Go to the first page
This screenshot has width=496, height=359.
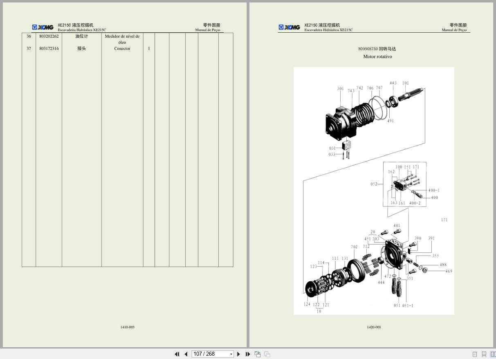click(177, 354)
